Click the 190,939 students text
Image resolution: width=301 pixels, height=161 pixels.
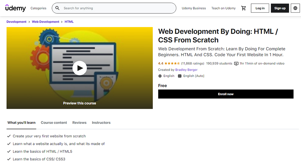(x=219, y=63)
